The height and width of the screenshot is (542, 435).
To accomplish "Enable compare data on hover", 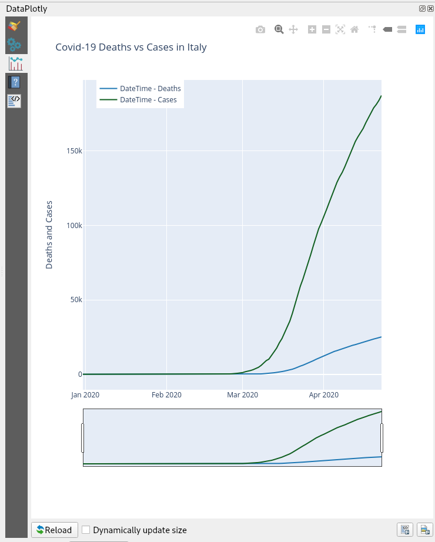I will point(401,29).
